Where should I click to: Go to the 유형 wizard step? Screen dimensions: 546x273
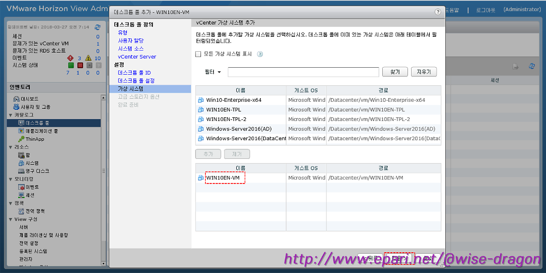click(123, 33)
